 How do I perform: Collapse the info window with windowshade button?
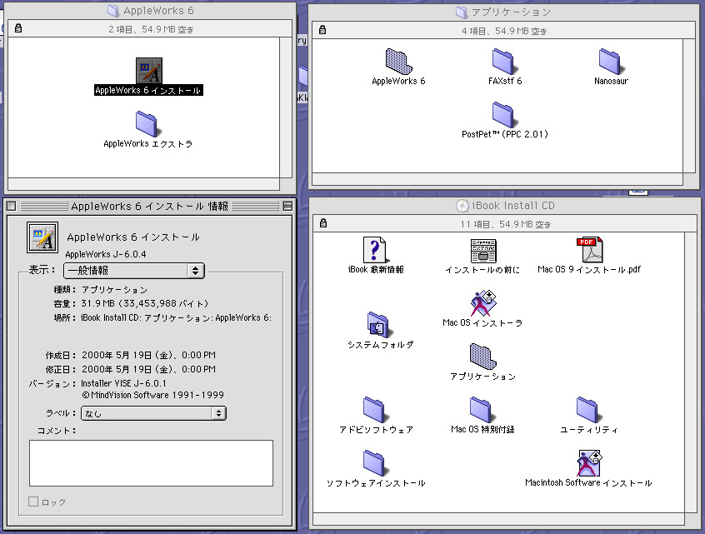[287, 207]
